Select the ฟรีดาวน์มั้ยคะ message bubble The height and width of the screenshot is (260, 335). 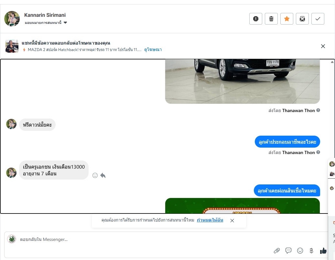38,125
